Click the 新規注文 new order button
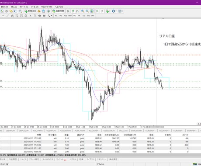The height and width of the screenshot is (166, 201). pyautogui.click(x=30, y=11)
